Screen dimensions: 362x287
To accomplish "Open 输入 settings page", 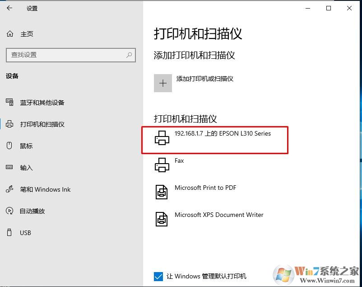I will coord(26,167).
